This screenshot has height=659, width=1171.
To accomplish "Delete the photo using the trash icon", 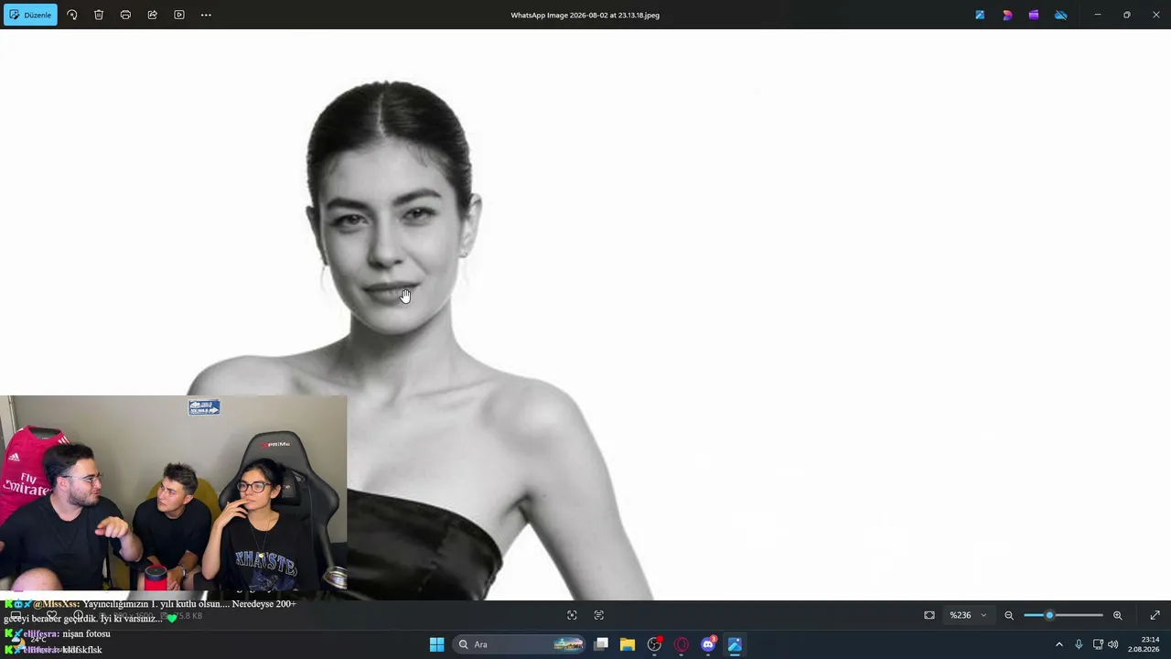I will 99,15.
